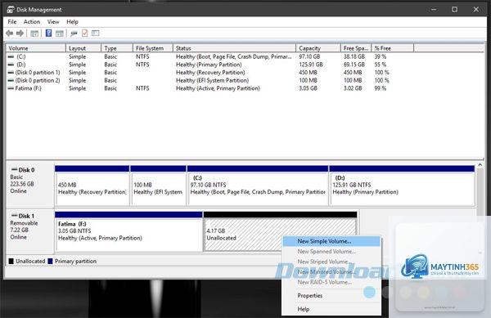This screenshot has width=491, height=318.
Task: Click the Healthy (Recovery Partition) status cell
Action: pyautogui.click(x=210, y=72)
